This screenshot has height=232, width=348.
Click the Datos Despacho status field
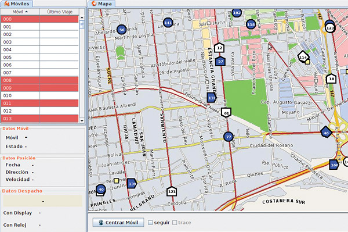42,201
